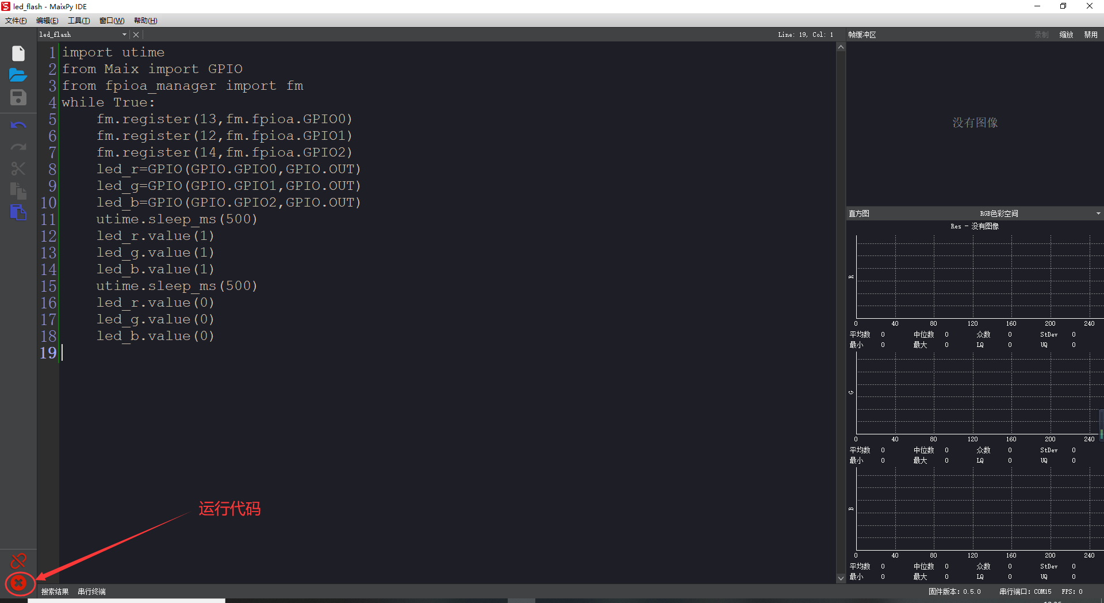
Task: Click the connect/disconnect device link icon
Action: [x=18, y=560]
